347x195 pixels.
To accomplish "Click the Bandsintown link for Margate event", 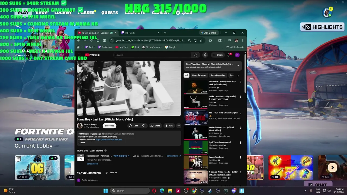I will 174,156.
